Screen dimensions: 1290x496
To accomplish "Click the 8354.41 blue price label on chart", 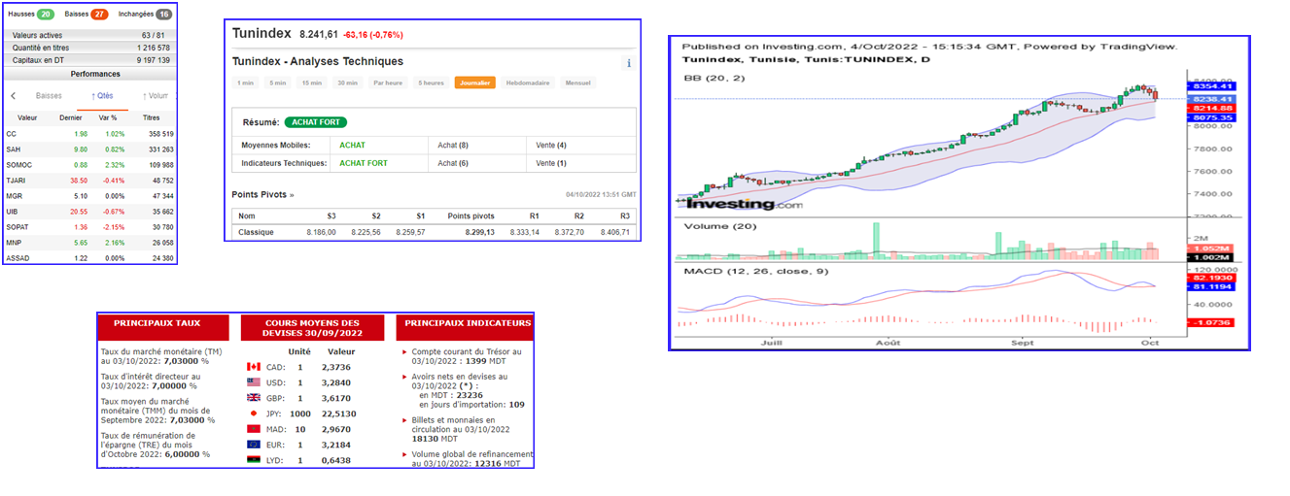I will (x=1212, y=86).
